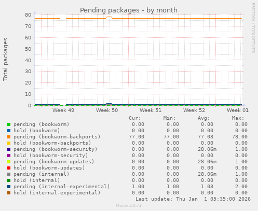Click the 'Munin 2.0.73' footer text

(129, 205)
